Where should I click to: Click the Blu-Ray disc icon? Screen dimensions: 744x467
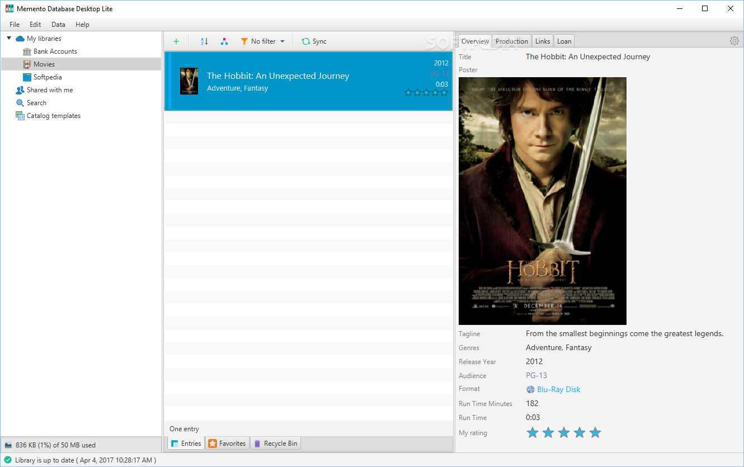click(x=530, y=390)
